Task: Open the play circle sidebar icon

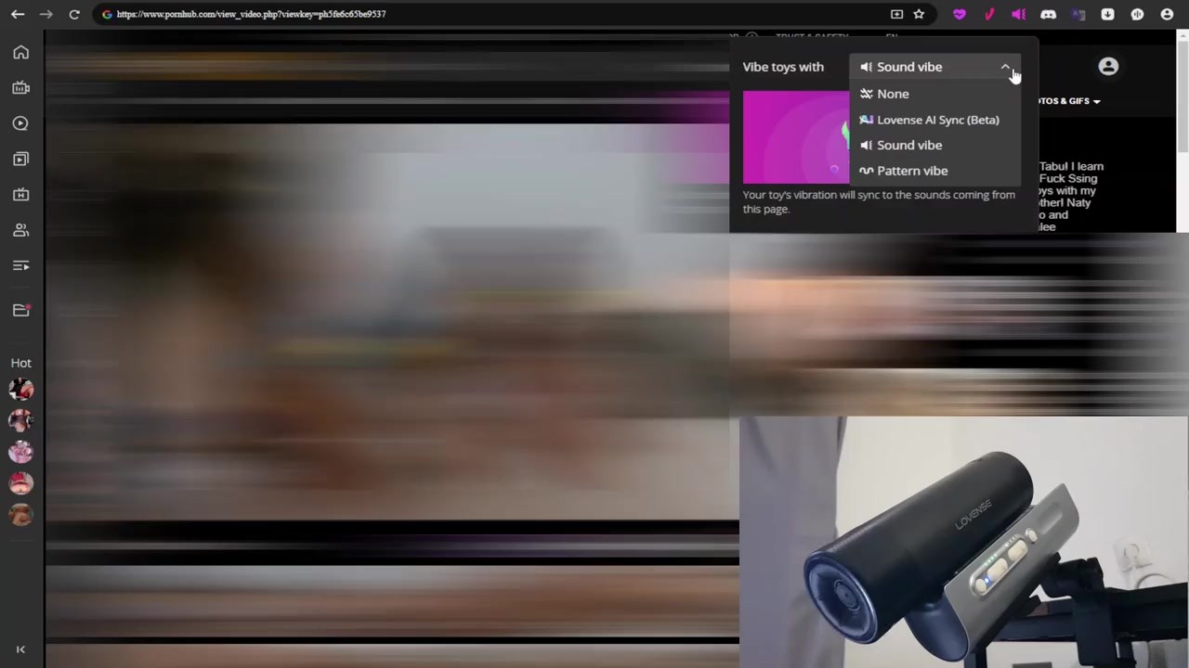Action: coord(20,123)
